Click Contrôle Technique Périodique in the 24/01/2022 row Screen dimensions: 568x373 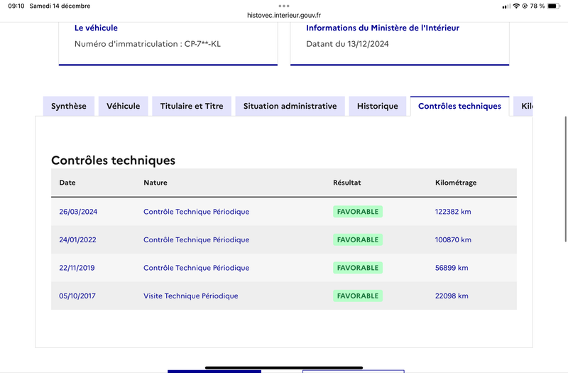(197, 239)
